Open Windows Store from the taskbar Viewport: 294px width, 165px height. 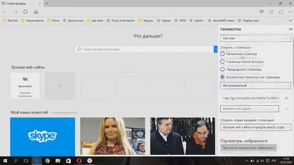[x=68, y=161]
